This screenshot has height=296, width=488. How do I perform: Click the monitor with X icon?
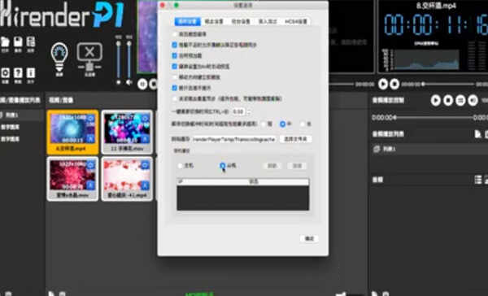[89, 57]
